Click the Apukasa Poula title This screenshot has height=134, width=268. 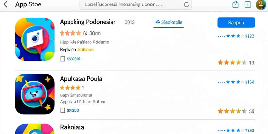click(x=81, y=79)
